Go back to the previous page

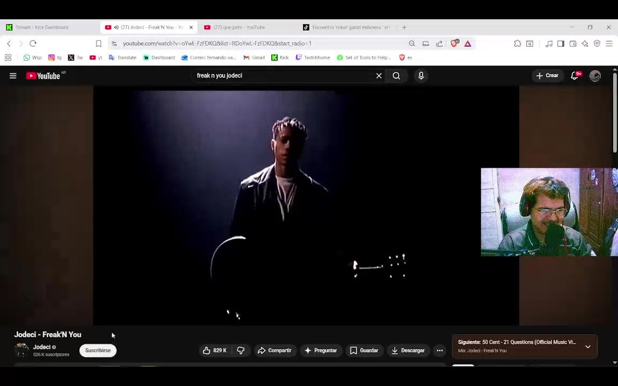click(9, 43)
